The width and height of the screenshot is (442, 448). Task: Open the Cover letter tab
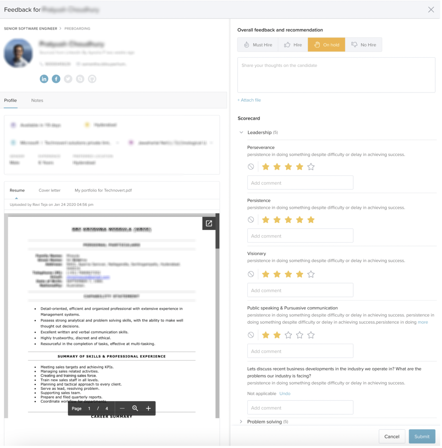pos(50,191)
